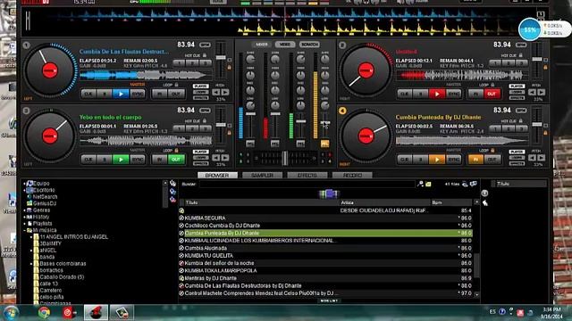Switch to SCRATCH panel tab
This screenshot has width=572, height=321.
click(x=309, y=45)
